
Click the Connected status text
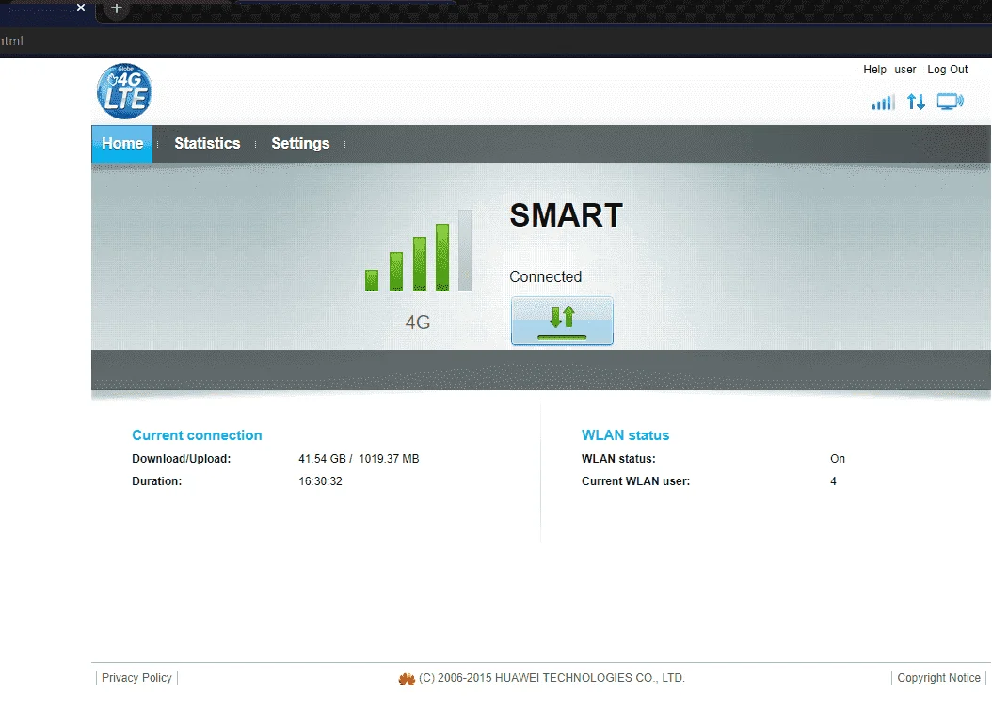click(x=545, y=276)
